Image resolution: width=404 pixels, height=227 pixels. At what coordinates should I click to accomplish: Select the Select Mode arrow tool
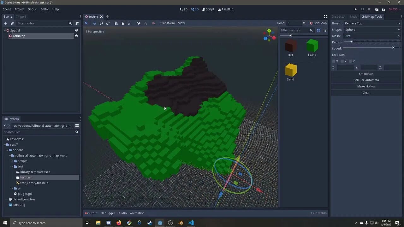[x=86, y=23]
